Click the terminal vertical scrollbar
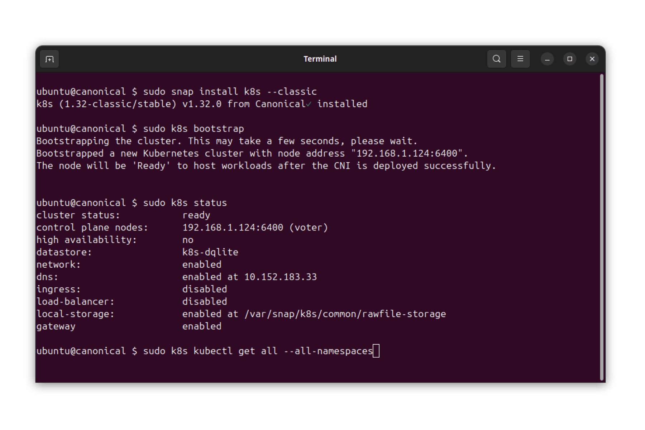This screenshot has height=430, width=645. click(x=602, y=227)
